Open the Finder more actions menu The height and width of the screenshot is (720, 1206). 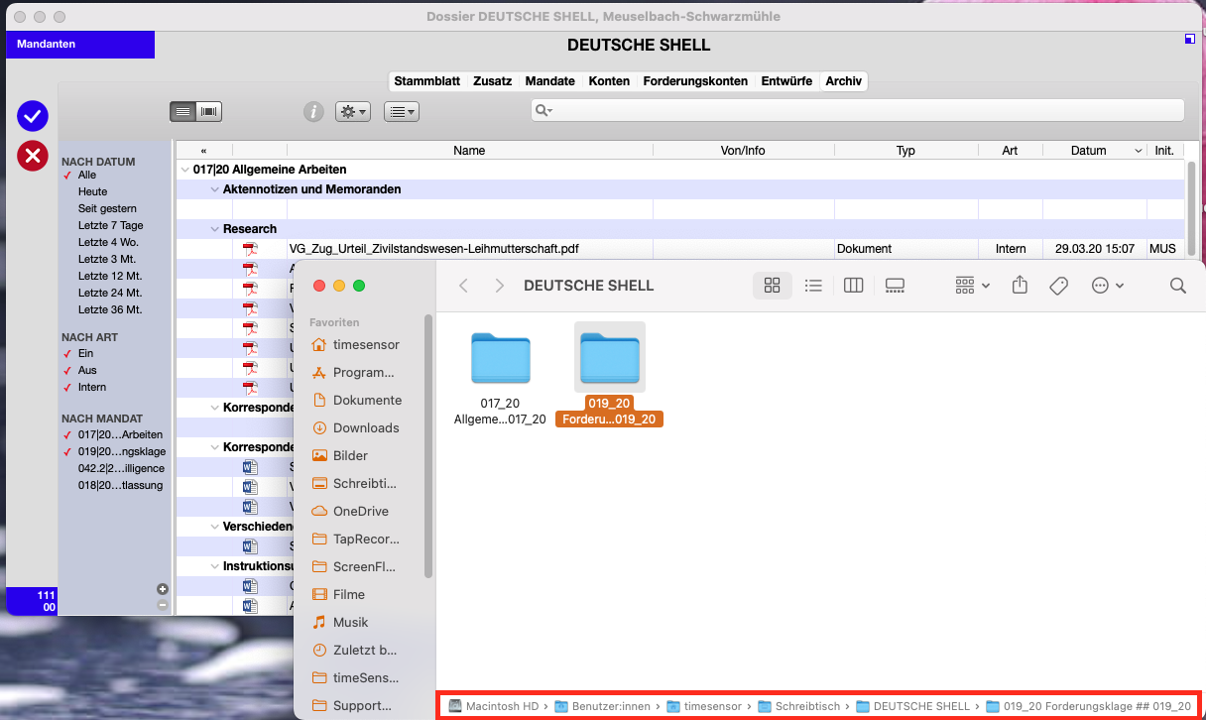[x=1107, y=286]
